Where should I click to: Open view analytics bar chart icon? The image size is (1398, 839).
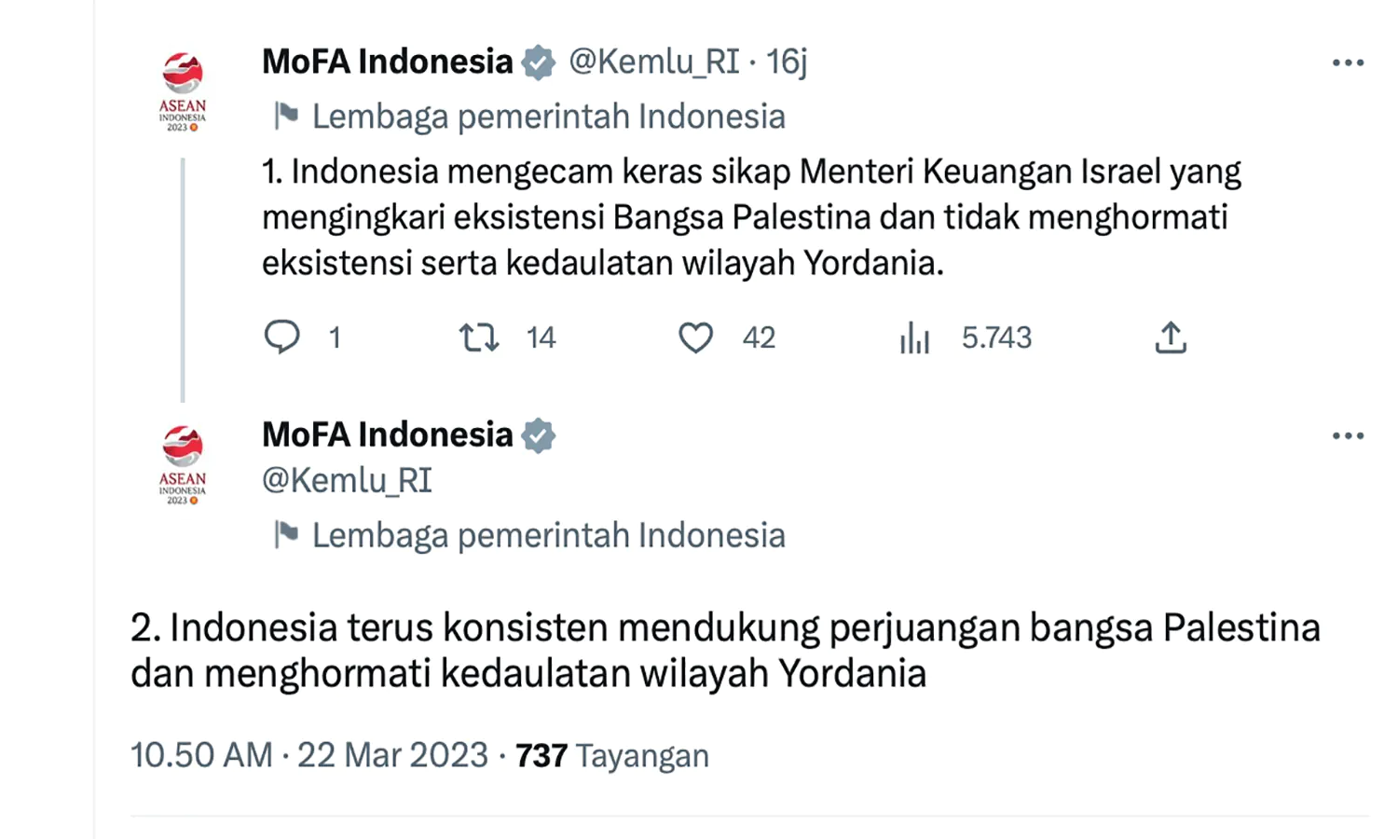(914, 337)
